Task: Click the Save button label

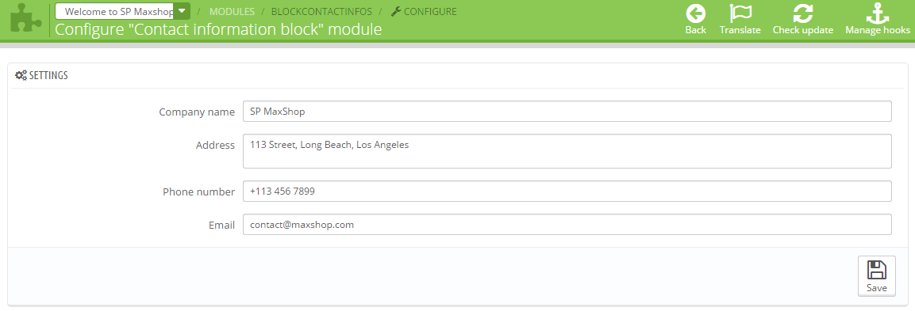Action: pyautogui.click(x=876, y=288)
